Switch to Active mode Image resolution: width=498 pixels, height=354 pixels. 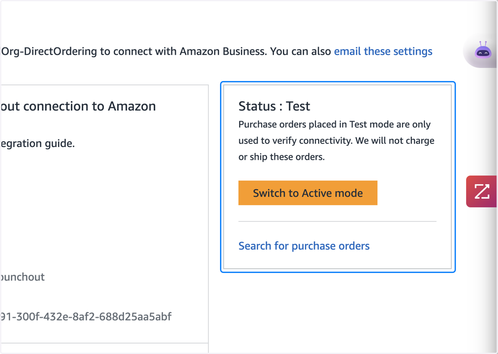(308, 193)
